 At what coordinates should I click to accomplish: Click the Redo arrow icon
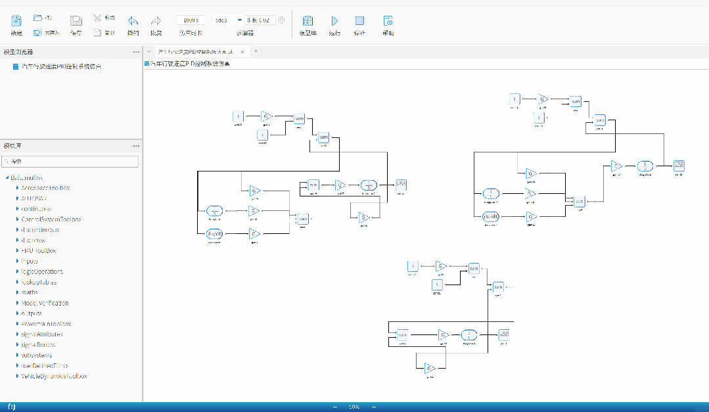tap(156, 21)
